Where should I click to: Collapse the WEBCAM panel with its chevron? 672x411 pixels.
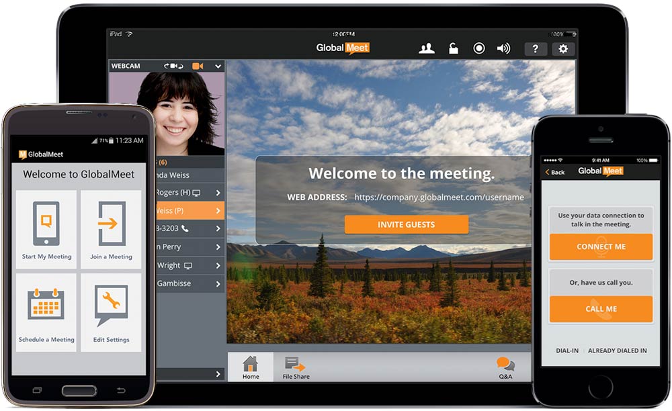coord(218,66)
